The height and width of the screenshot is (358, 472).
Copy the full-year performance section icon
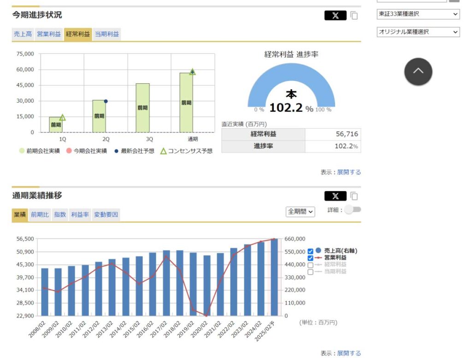coord(354,196)
